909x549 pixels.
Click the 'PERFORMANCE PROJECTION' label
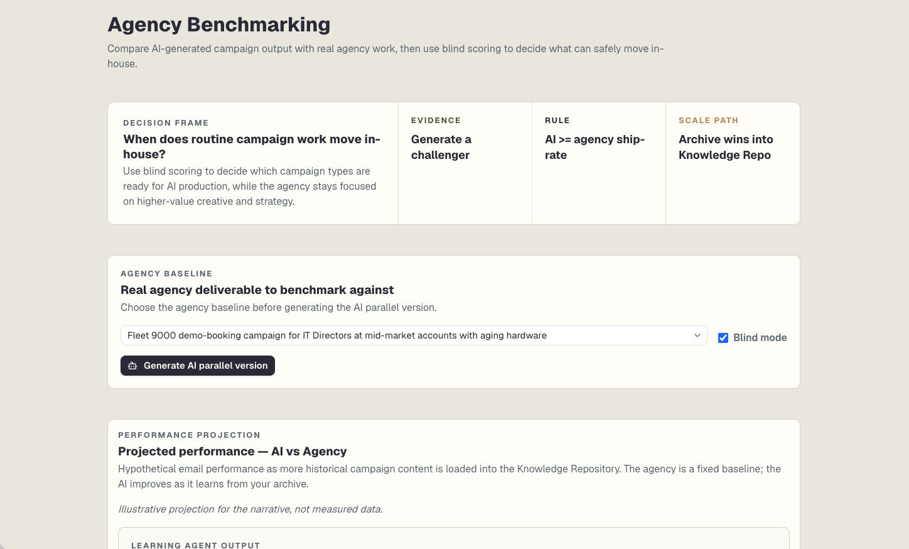click(189, 435)
